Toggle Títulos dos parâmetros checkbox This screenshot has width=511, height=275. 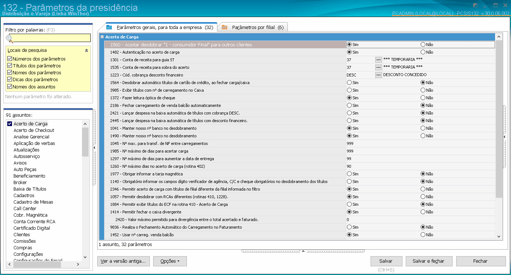[x=10, y=66]
